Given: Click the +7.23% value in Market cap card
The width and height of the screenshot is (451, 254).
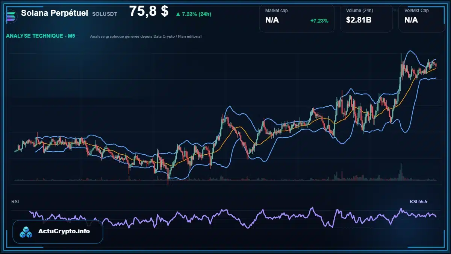Looking at the screenshot, I should point(319,21).
